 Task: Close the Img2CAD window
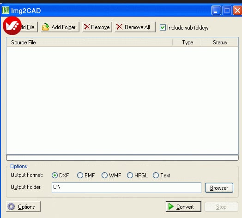click(237, 11)
